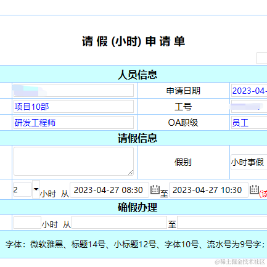
Task: Click the font note text starting 字体：微软雅黑
Action: 135,244
